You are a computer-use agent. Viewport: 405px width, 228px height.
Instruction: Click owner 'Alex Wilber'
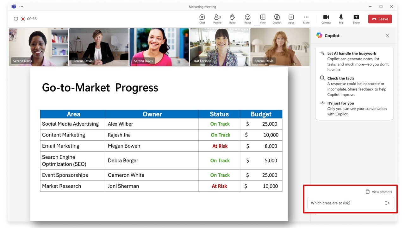120,124
